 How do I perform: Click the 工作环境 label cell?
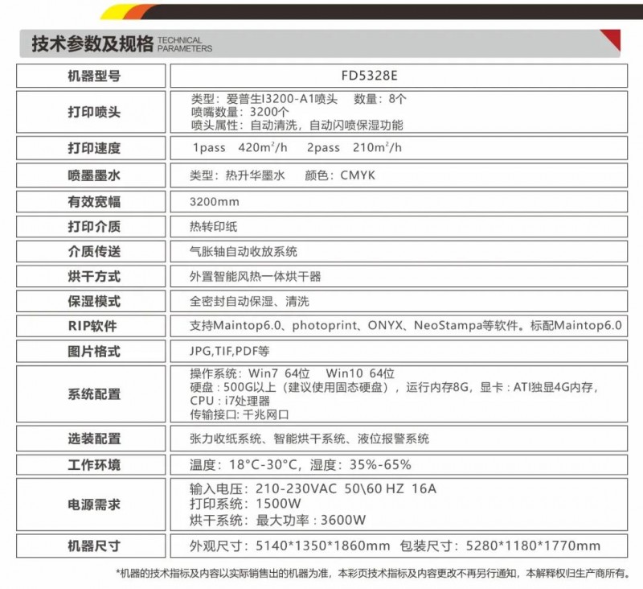94,465
